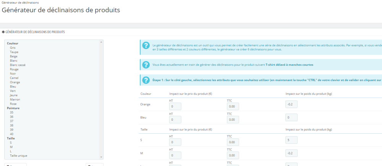Click the Orange weight impact field
Viewport: 382px width, 166px height.
[x=291, y=104]
